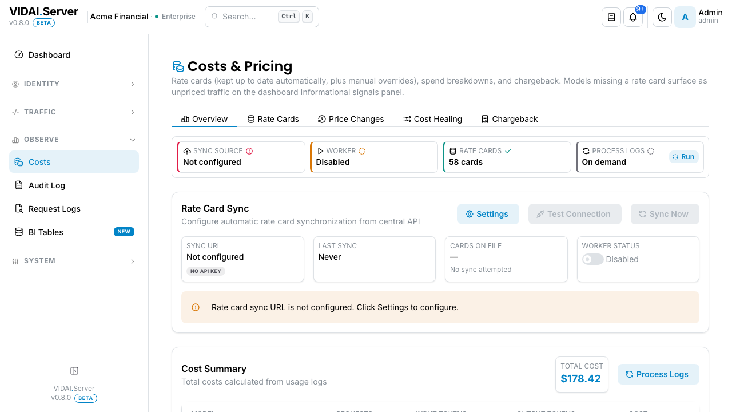Expand the Identity sidebar section
Viewport: 732px width, 412px height.
coord(74,84)
